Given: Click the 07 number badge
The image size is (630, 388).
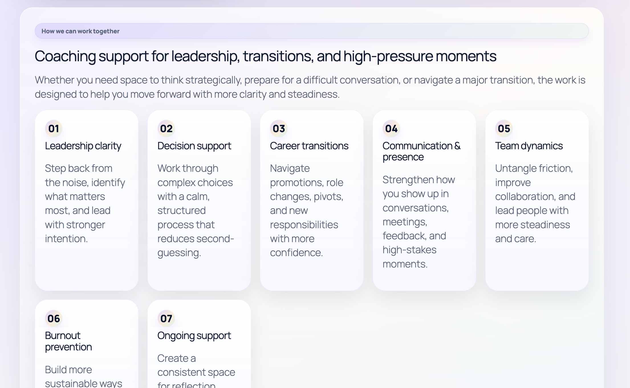Looking at the screenshot, I should tap(166, 318).
